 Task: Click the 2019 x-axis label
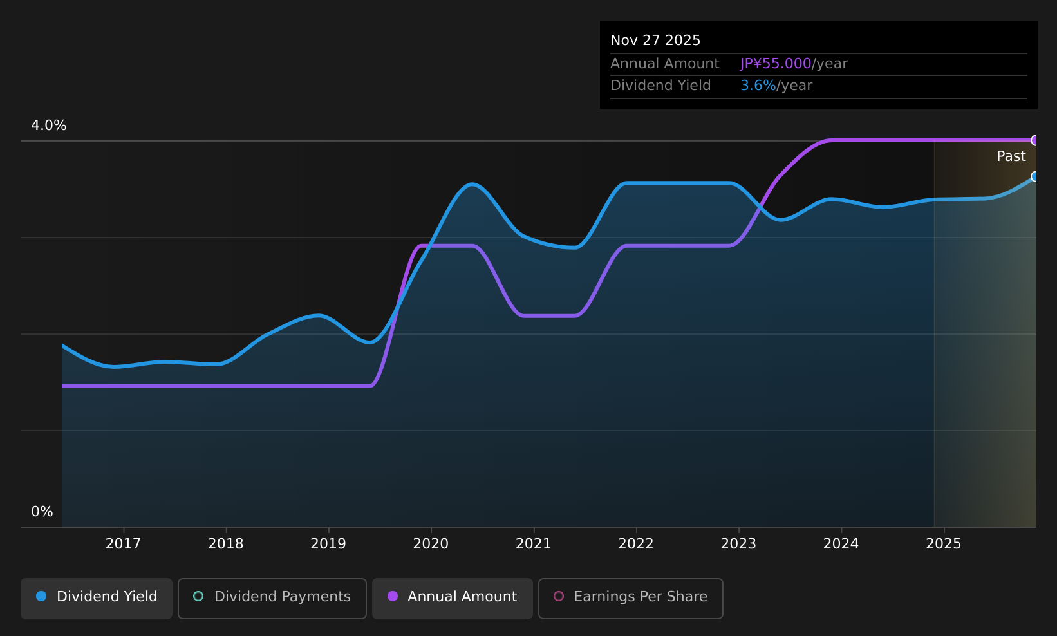click(328, 544)
